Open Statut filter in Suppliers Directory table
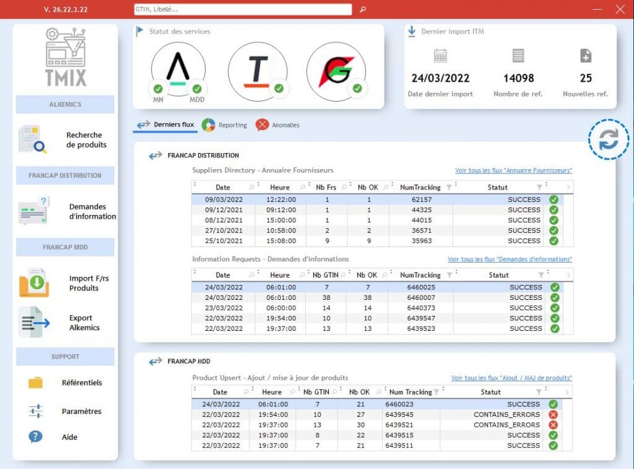The image size is (634, 469). click(539, 187)
